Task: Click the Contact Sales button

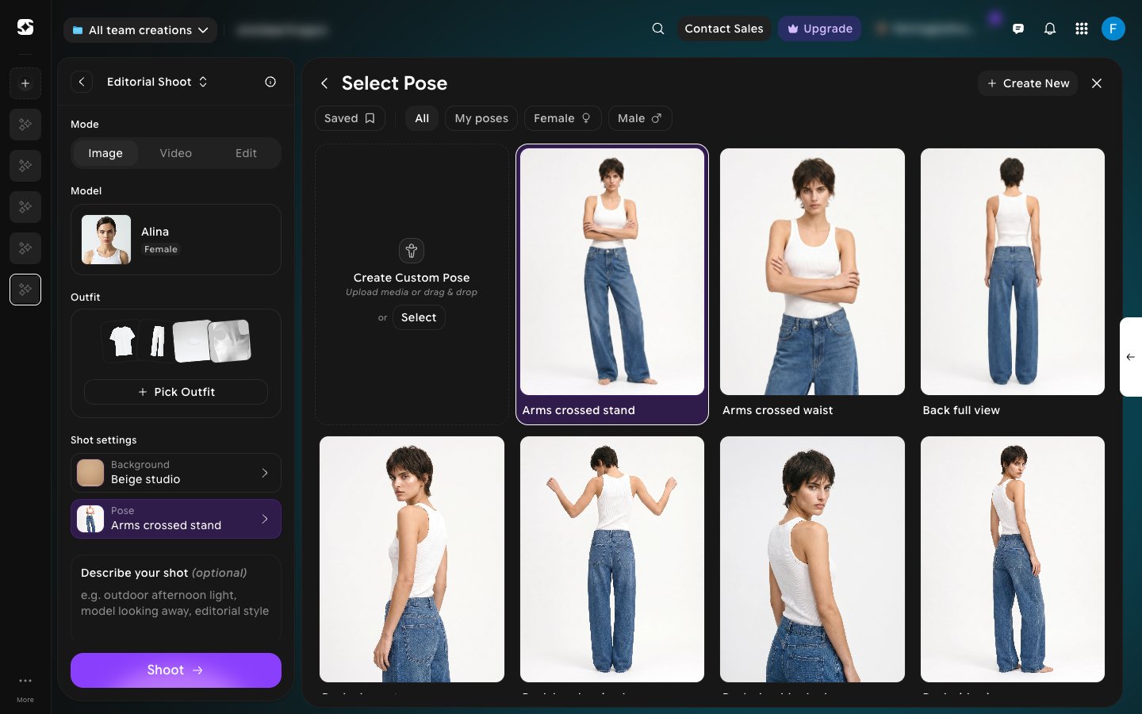Action: click(724, 29)
